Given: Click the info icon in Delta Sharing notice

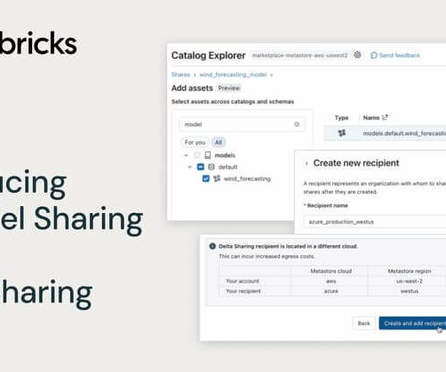Looking at the screenshot, I should 212,246.
